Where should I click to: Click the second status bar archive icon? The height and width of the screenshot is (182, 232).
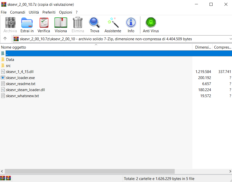tap(8, 178)
